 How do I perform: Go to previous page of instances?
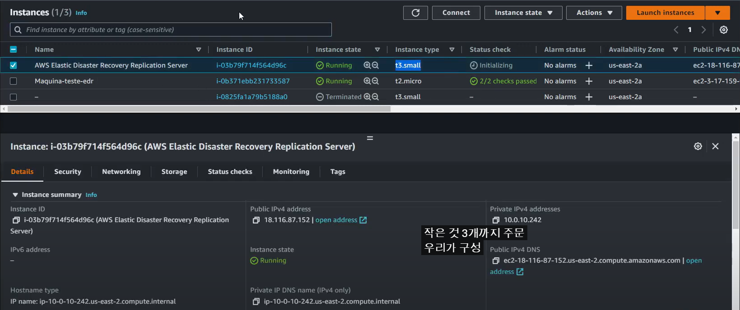(x=676, y=30)
